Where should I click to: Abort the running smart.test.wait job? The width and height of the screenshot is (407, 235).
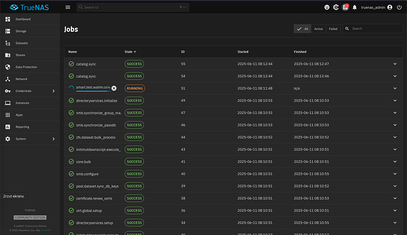(114, 88)
